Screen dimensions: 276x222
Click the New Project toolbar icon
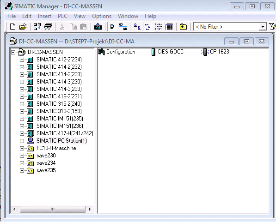click(x=12, y=27)
